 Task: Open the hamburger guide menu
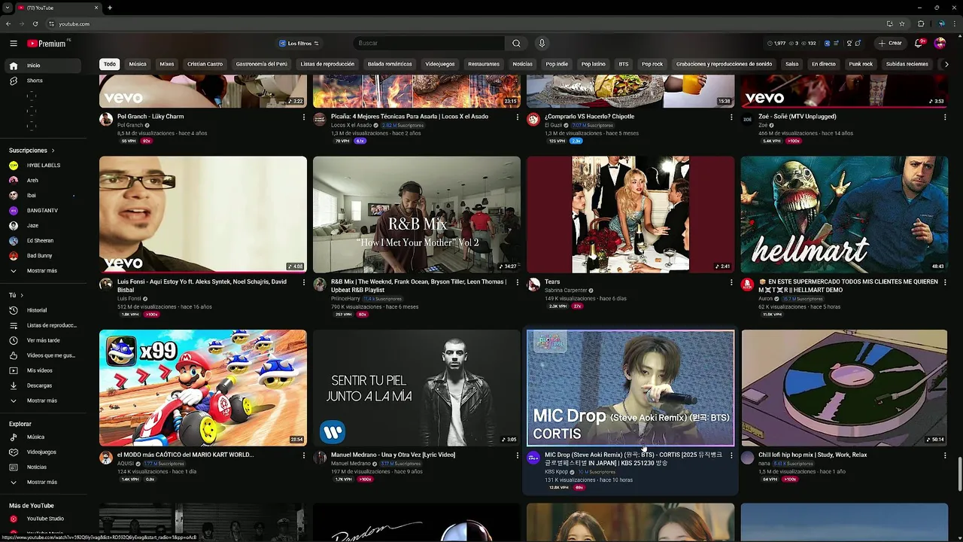pyautogui.click(x=13, y=44)
